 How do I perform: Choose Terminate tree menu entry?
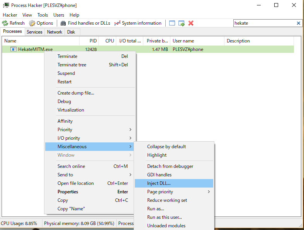[x=90, y=65]
